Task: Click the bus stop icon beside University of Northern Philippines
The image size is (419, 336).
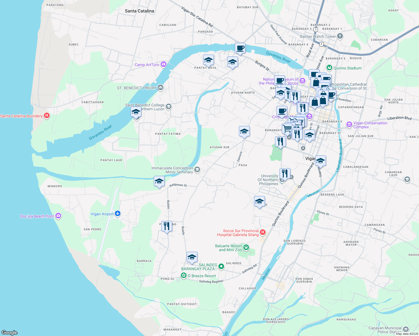Action: pos(292,177)
